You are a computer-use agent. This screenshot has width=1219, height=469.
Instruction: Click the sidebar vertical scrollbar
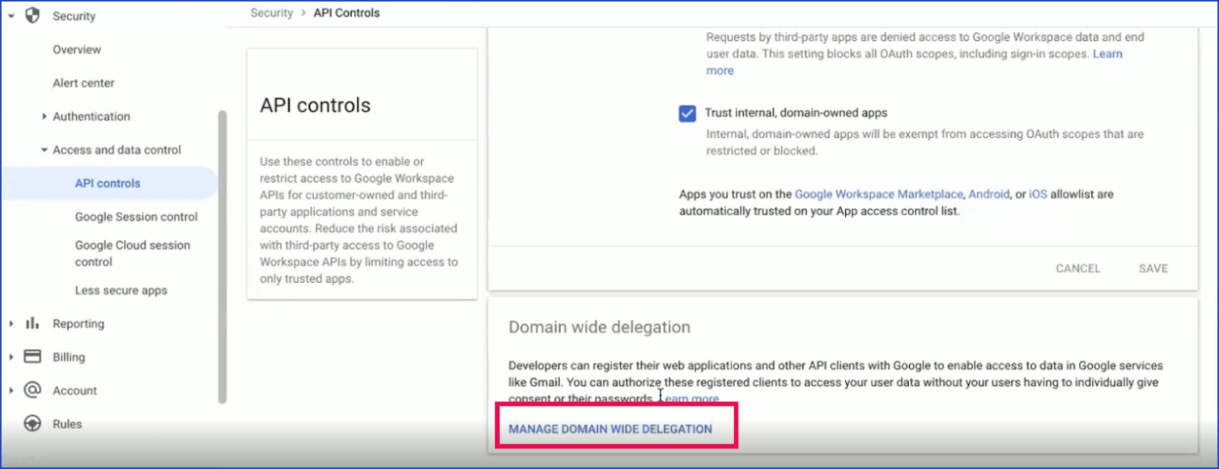[222, 257]
